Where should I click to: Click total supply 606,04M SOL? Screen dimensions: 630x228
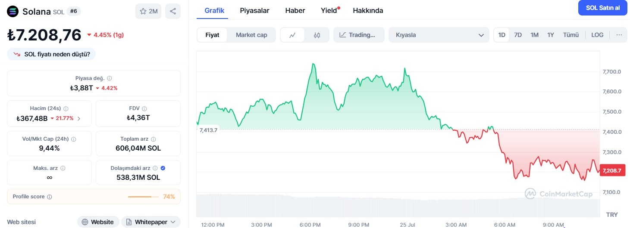point(138,148)
